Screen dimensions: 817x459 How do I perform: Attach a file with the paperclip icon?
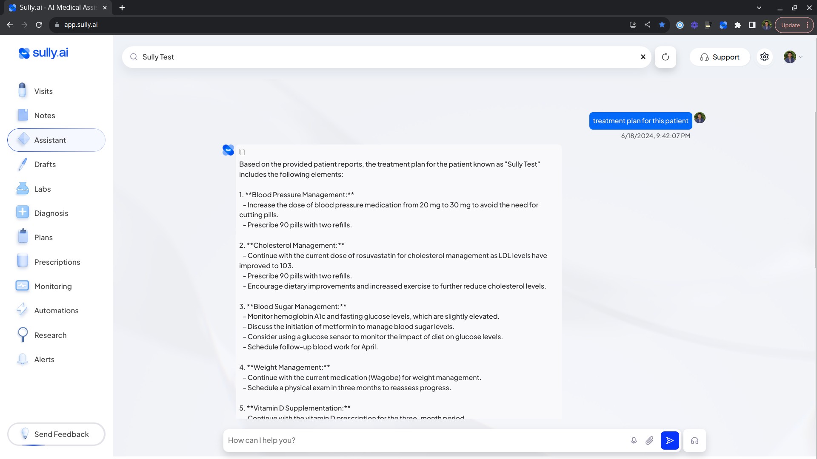coord(649,441)
